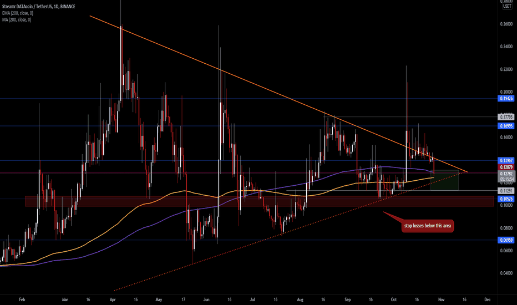
Task: Click the 0.13967 blue price label
Action: click(506, 161)
